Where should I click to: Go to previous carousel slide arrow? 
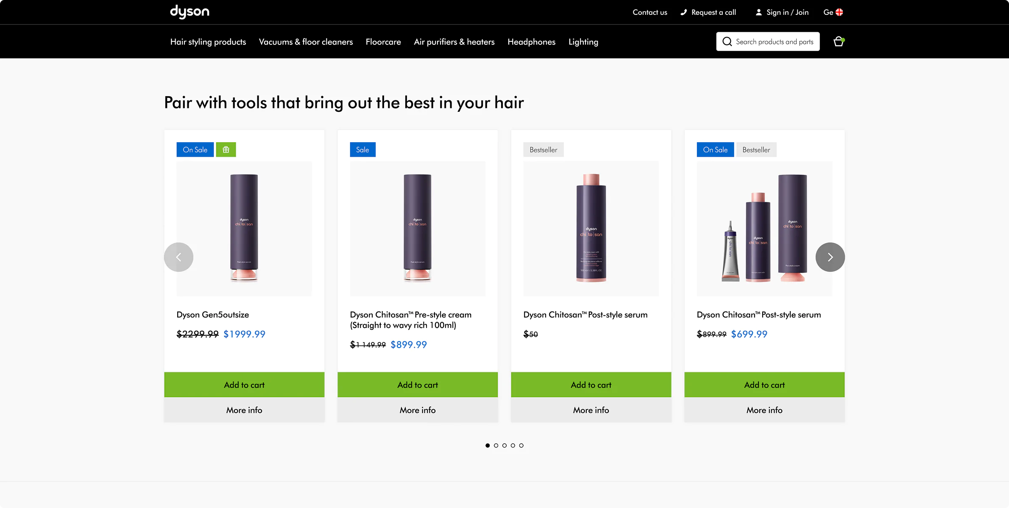coord(178,257)
